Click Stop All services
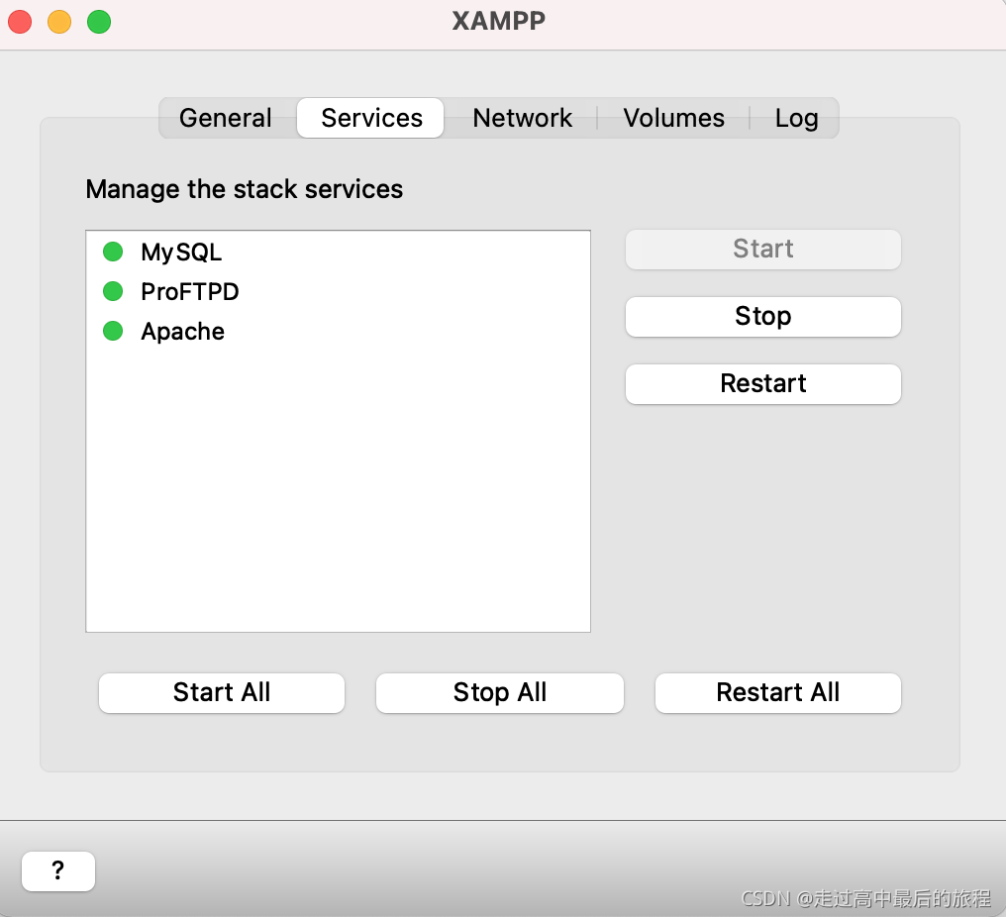The height and width of the screenshot is (917, 1006). coord(499,692)
